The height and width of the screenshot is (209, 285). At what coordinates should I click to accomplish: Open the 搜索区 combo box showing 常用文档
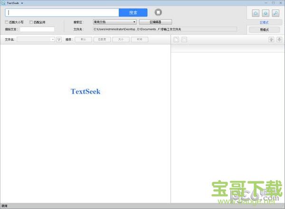pyautogui.click(x=114, y=22)
